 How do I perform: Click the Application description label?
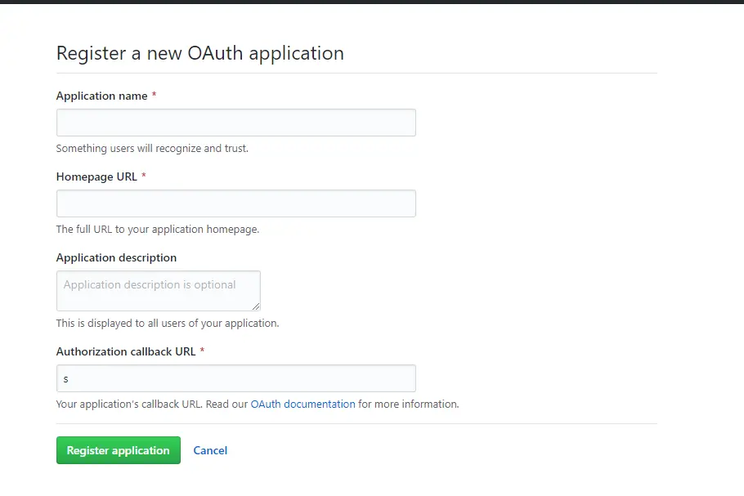pyautogui.click(x=116, y=257)
